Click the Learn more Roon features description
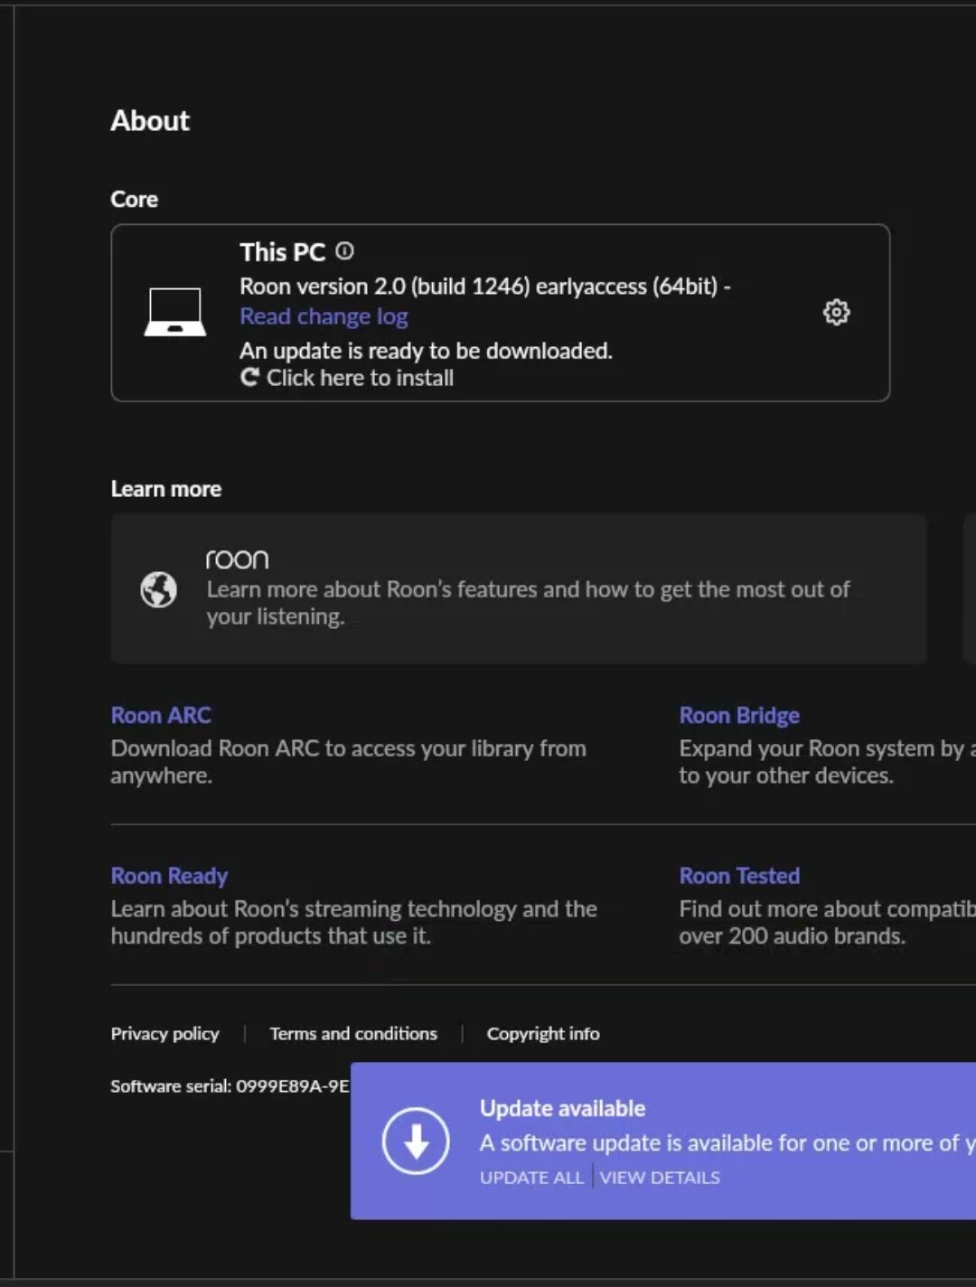This screenshot has height=1287, width=976. [528, 603]
